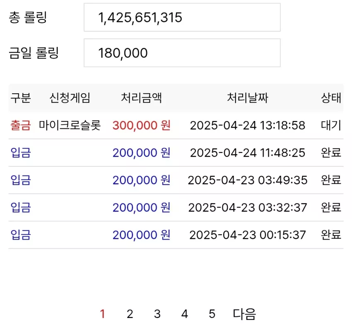Select the deposit dated 2025-04-24 11:48:25

pos(176,153)
